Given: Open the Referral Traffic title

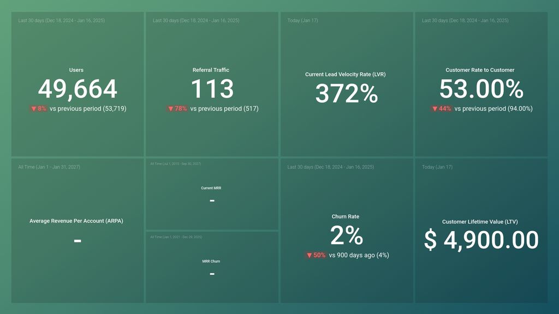Looking at the screenshot, I should coord(211,70).
